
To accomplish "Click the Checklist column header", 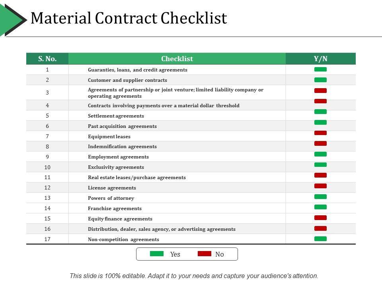I will (x=177, y=59).
